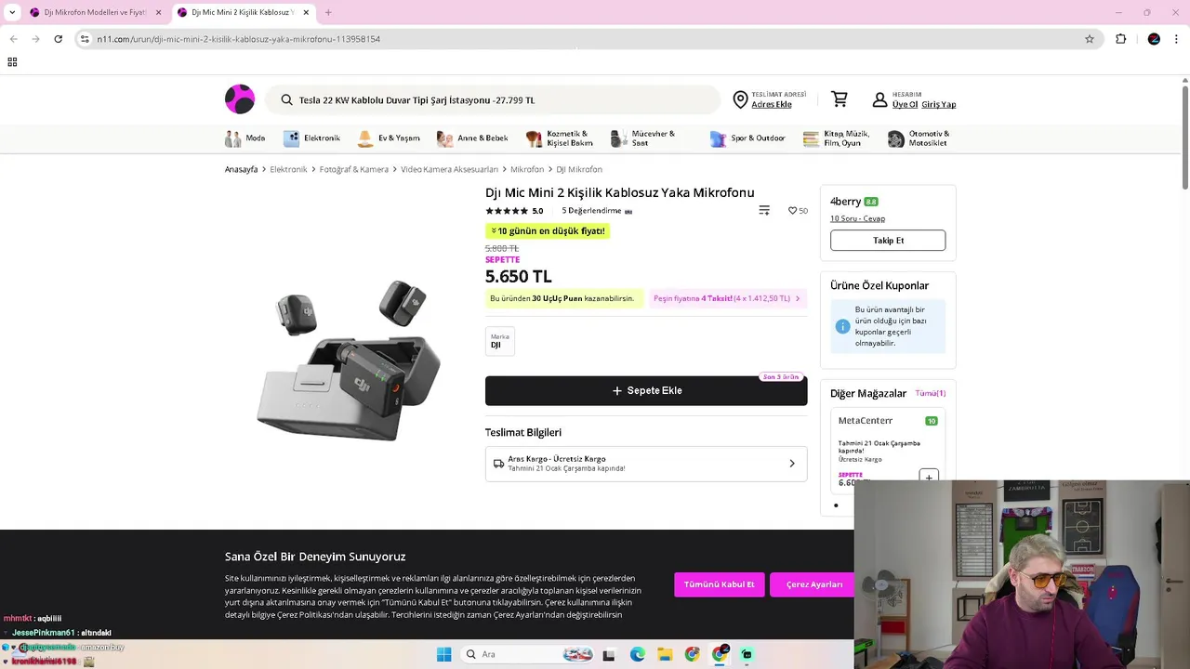The height and width of the screenshot is (669, 1190).
Task: Click Dji Mikrofon breadcrumb
Action: [579, 169]
